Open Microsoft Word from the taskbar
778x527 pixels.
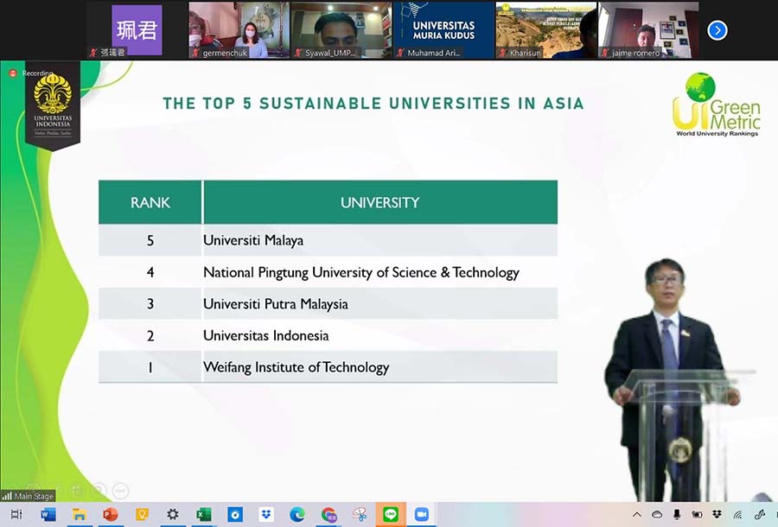(x=48, y=515)
